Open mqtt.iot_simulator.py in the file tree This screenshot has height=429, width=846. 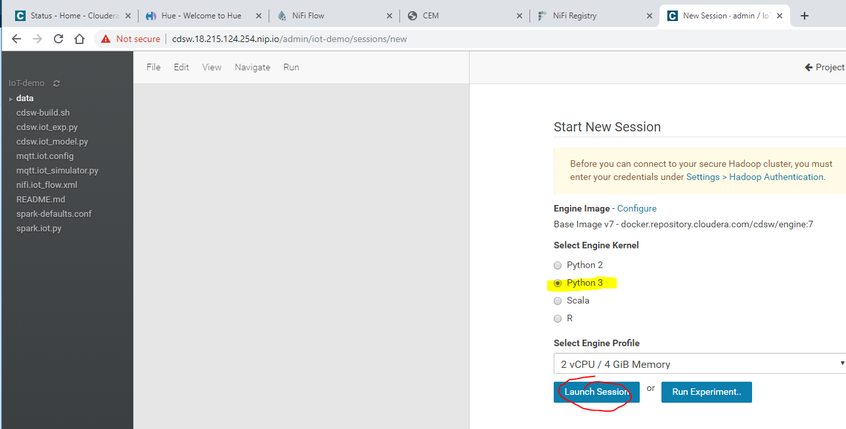click(x=57, y=171)
